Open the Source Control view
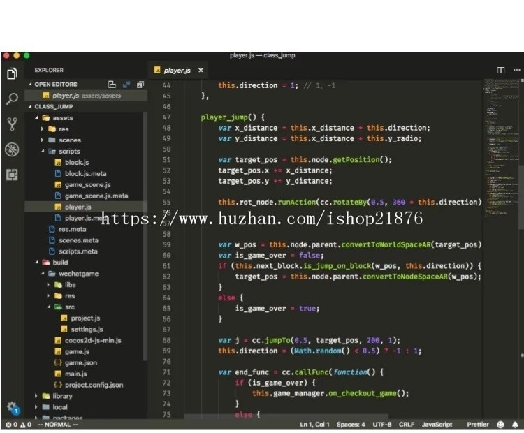The height and width of the screenshot is (433, 524). coord(12,124)
